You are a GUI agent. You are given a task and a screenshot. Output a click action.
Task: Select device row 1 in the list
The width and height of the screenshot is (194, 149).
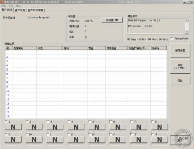86,52
